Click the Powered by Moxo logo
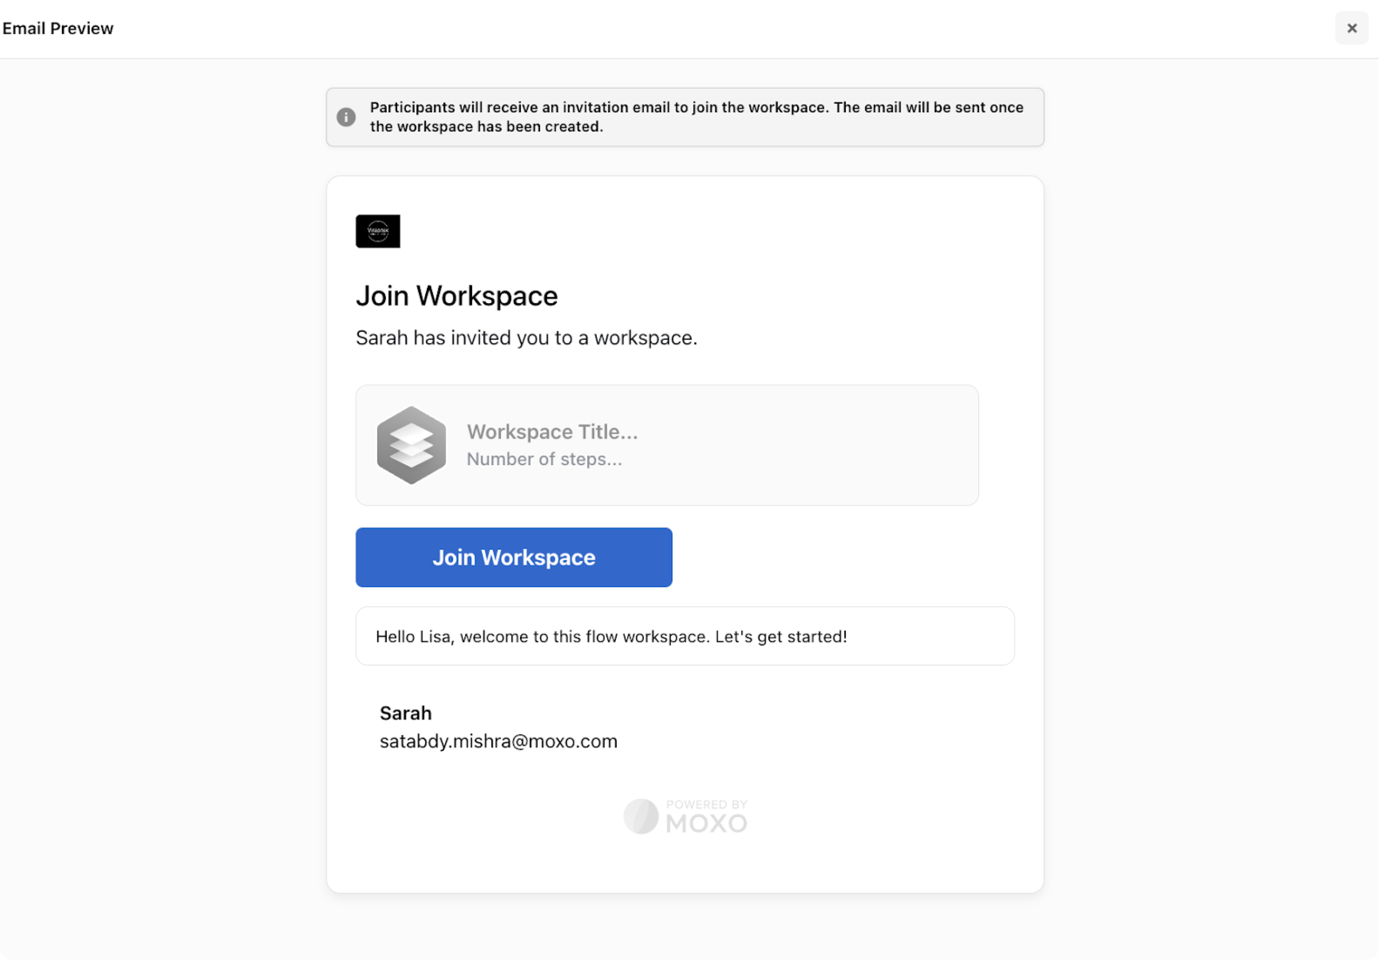Viewport: 1379px width, 960px height. (x=685, y=816)
